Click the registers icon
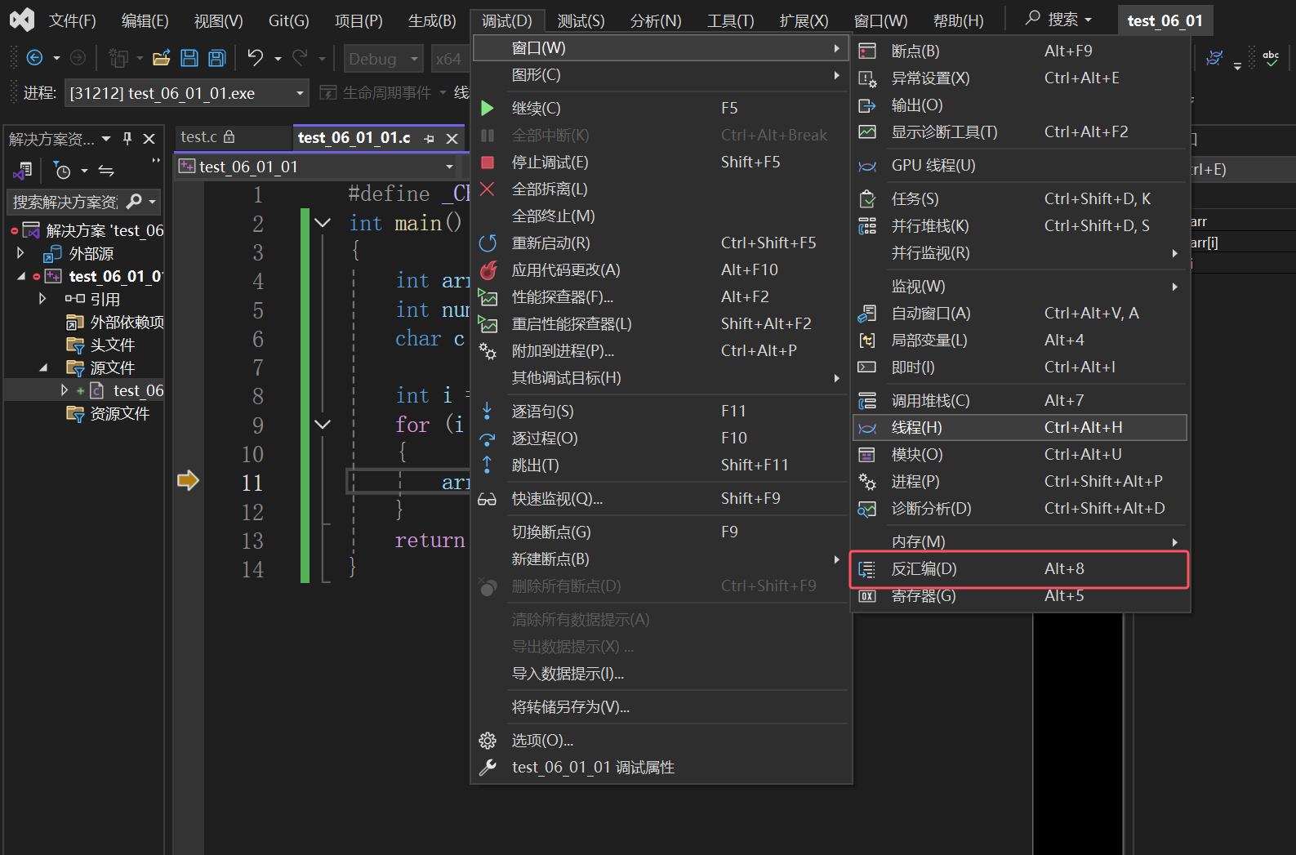Viewport: 1296px width, 855px height. [x=867, y=596]
